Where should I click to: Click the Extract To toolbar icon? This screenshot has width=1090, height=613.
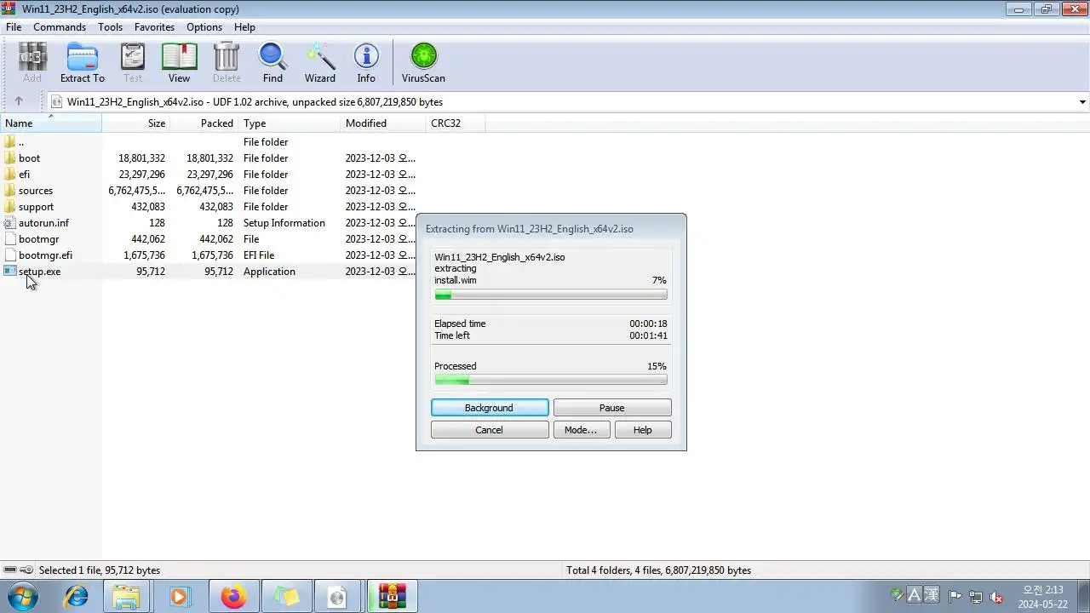82,63
